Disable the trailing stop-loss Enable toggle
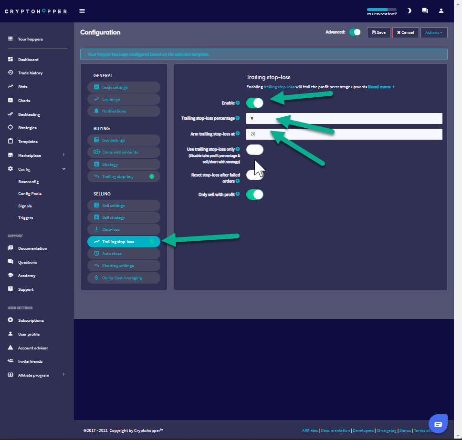The height and width of the screenshot is (440, 462). coord(255,103)
